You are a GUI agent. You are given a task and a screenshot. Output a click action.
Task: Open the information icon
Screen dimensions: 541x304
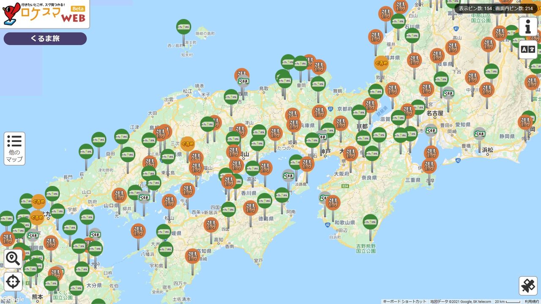click(528, 27)
